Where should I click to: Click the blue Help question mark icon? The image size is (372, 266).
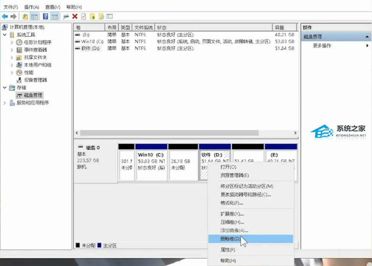click(45, 16)
